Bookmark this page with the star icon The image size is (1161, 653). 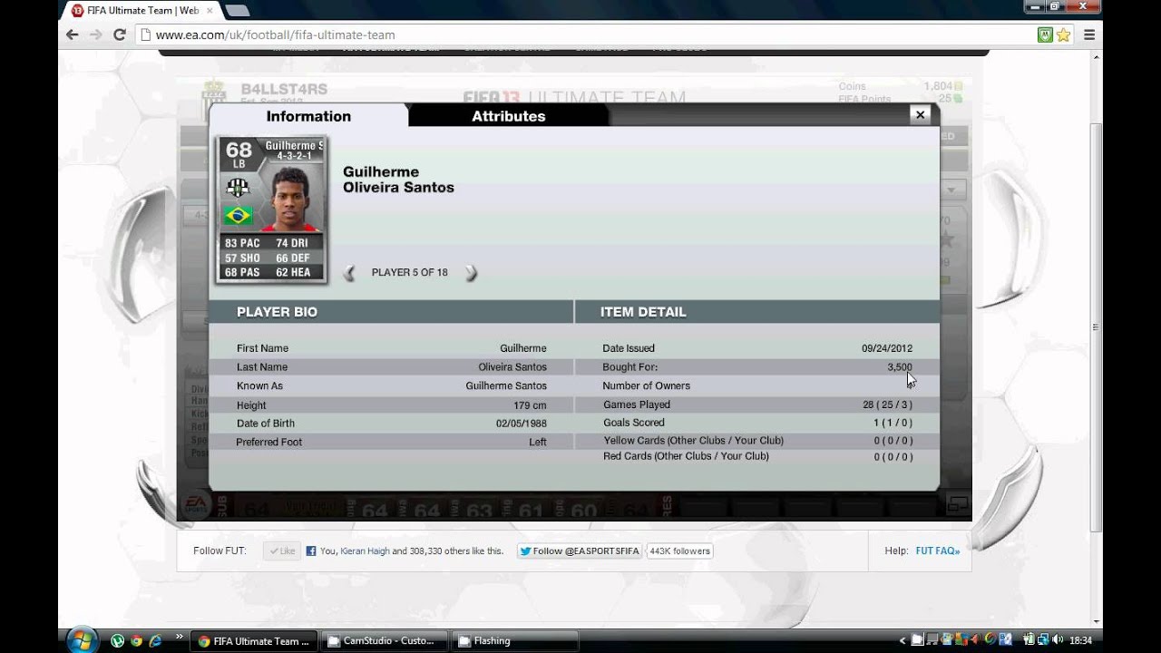pyautogui.click(x=1063, y=34)
